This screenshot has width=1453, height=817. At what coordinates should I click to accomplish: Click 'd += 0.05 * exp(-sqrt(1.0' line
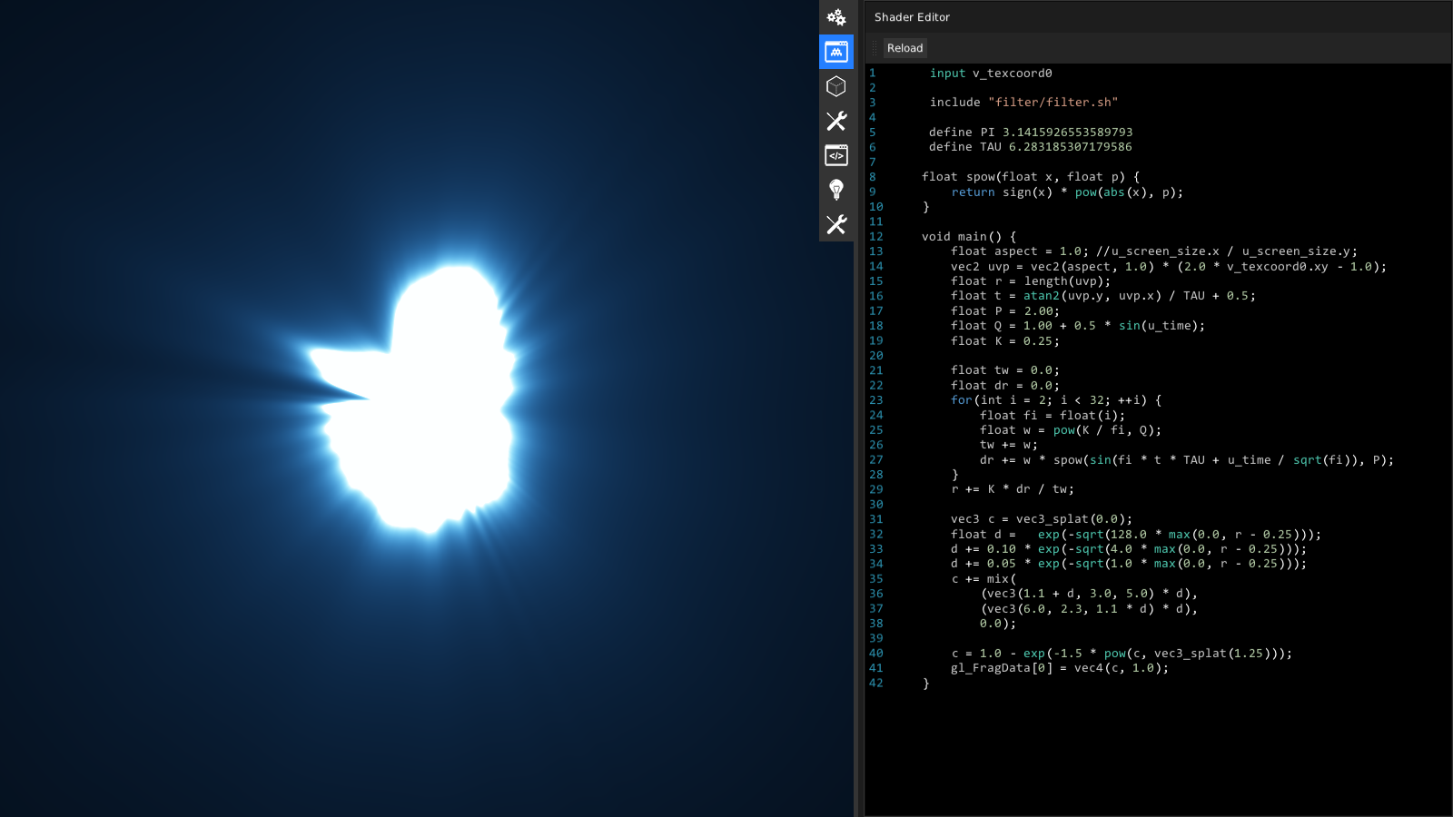click(x=1129, y=564)
